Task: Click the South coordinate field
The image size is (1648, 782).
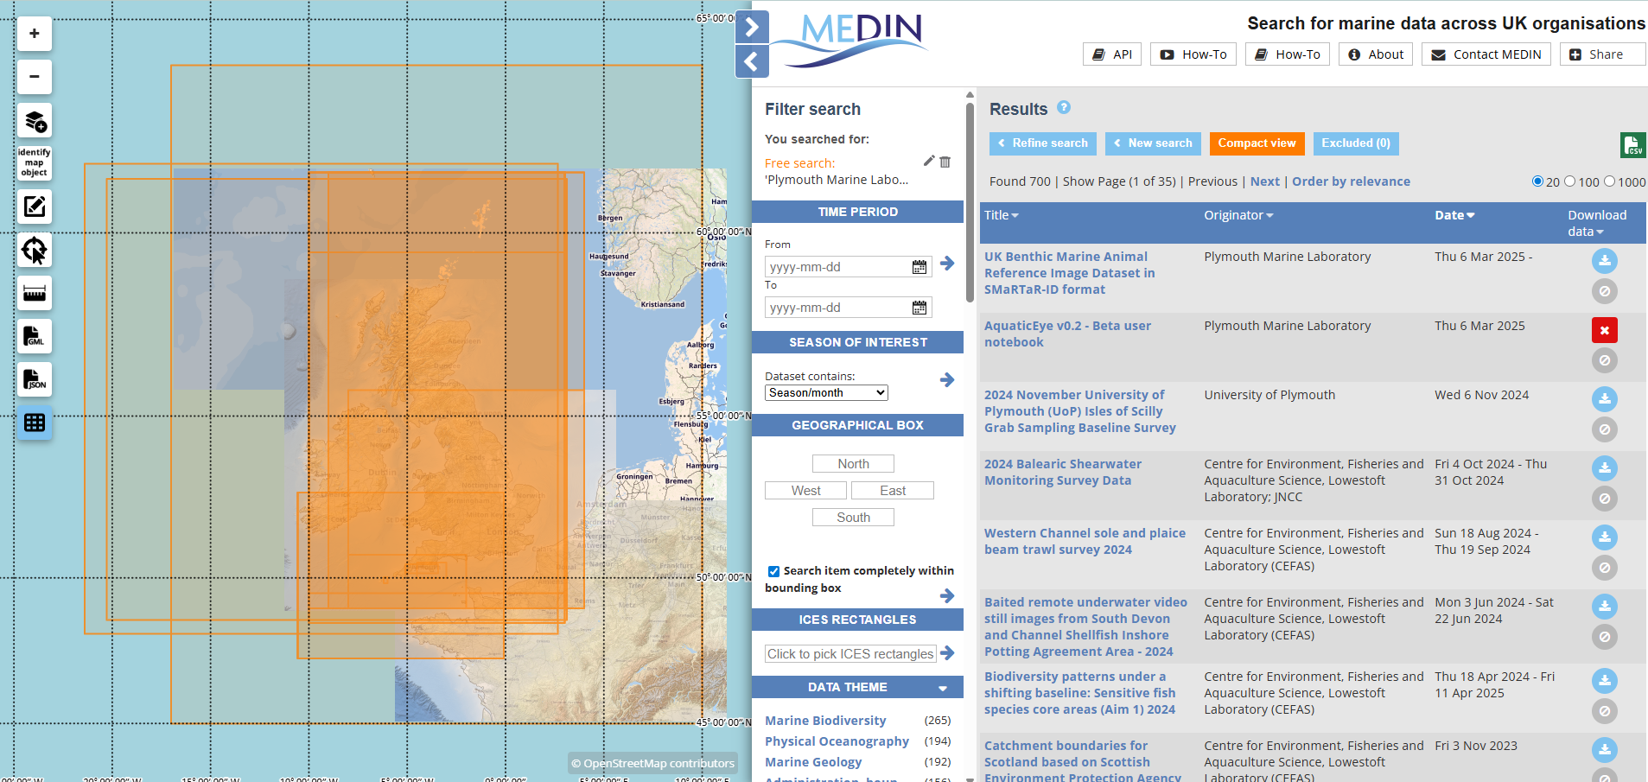Action: (x=853, y=518)
